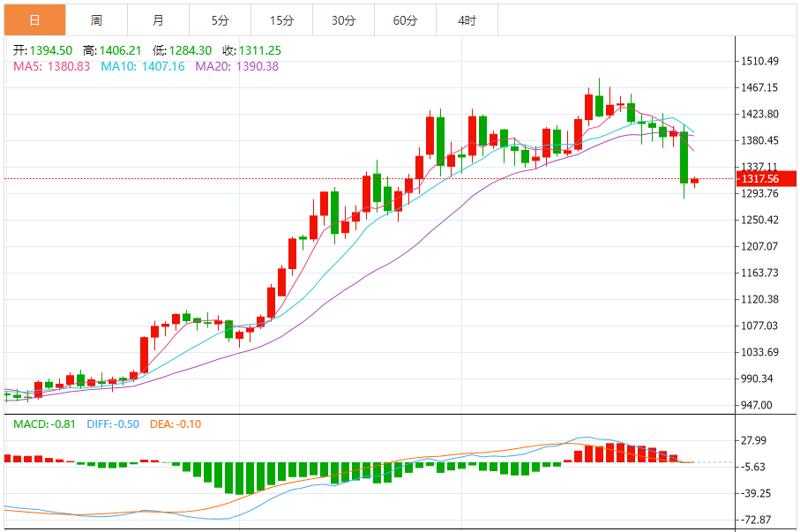The width and height of the screenshot is (800, 532).
Task: Click the 1510.49 price axis label
Action: (x=759, y=61)
